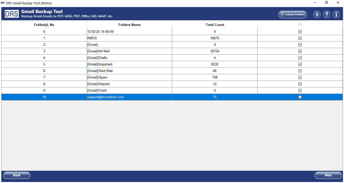The width and height of the screenshot is (344, 183).
Task: Uncheck the INBOX folder checkbox
Action: (x=300, y=38)
